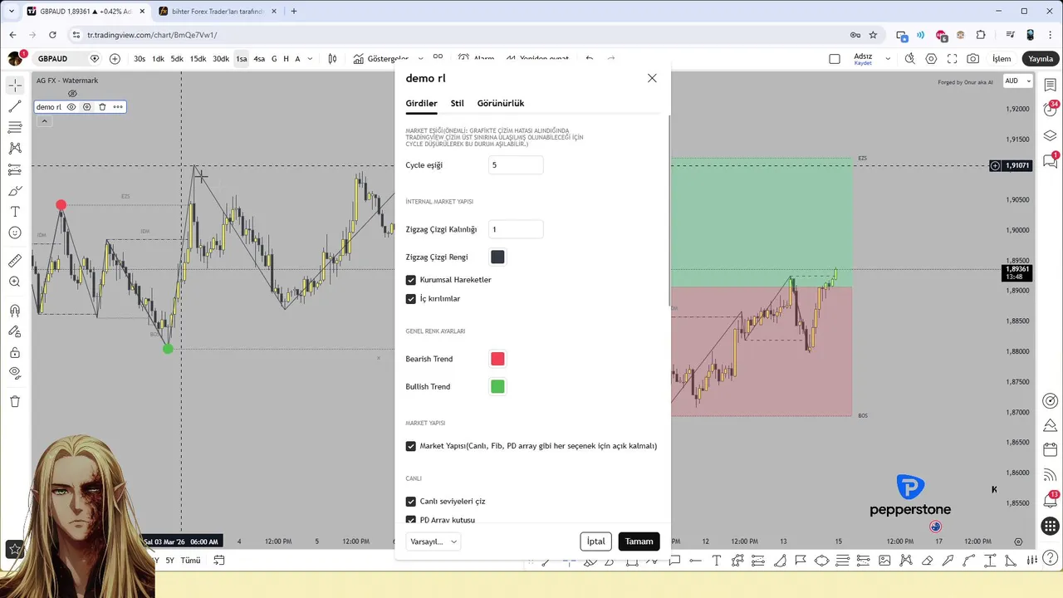Open the patterns drawing tool group
1063x598 pixels.
15,148
